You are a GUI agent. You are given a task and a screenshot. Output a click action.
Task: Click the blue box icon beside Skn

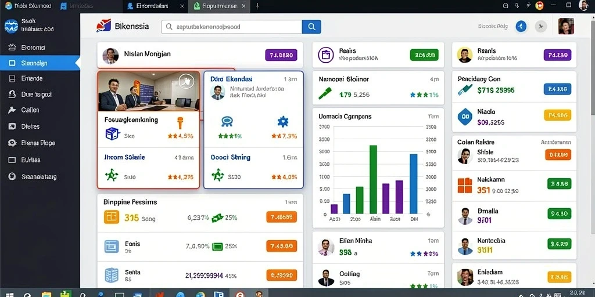[x=112, y=134]
